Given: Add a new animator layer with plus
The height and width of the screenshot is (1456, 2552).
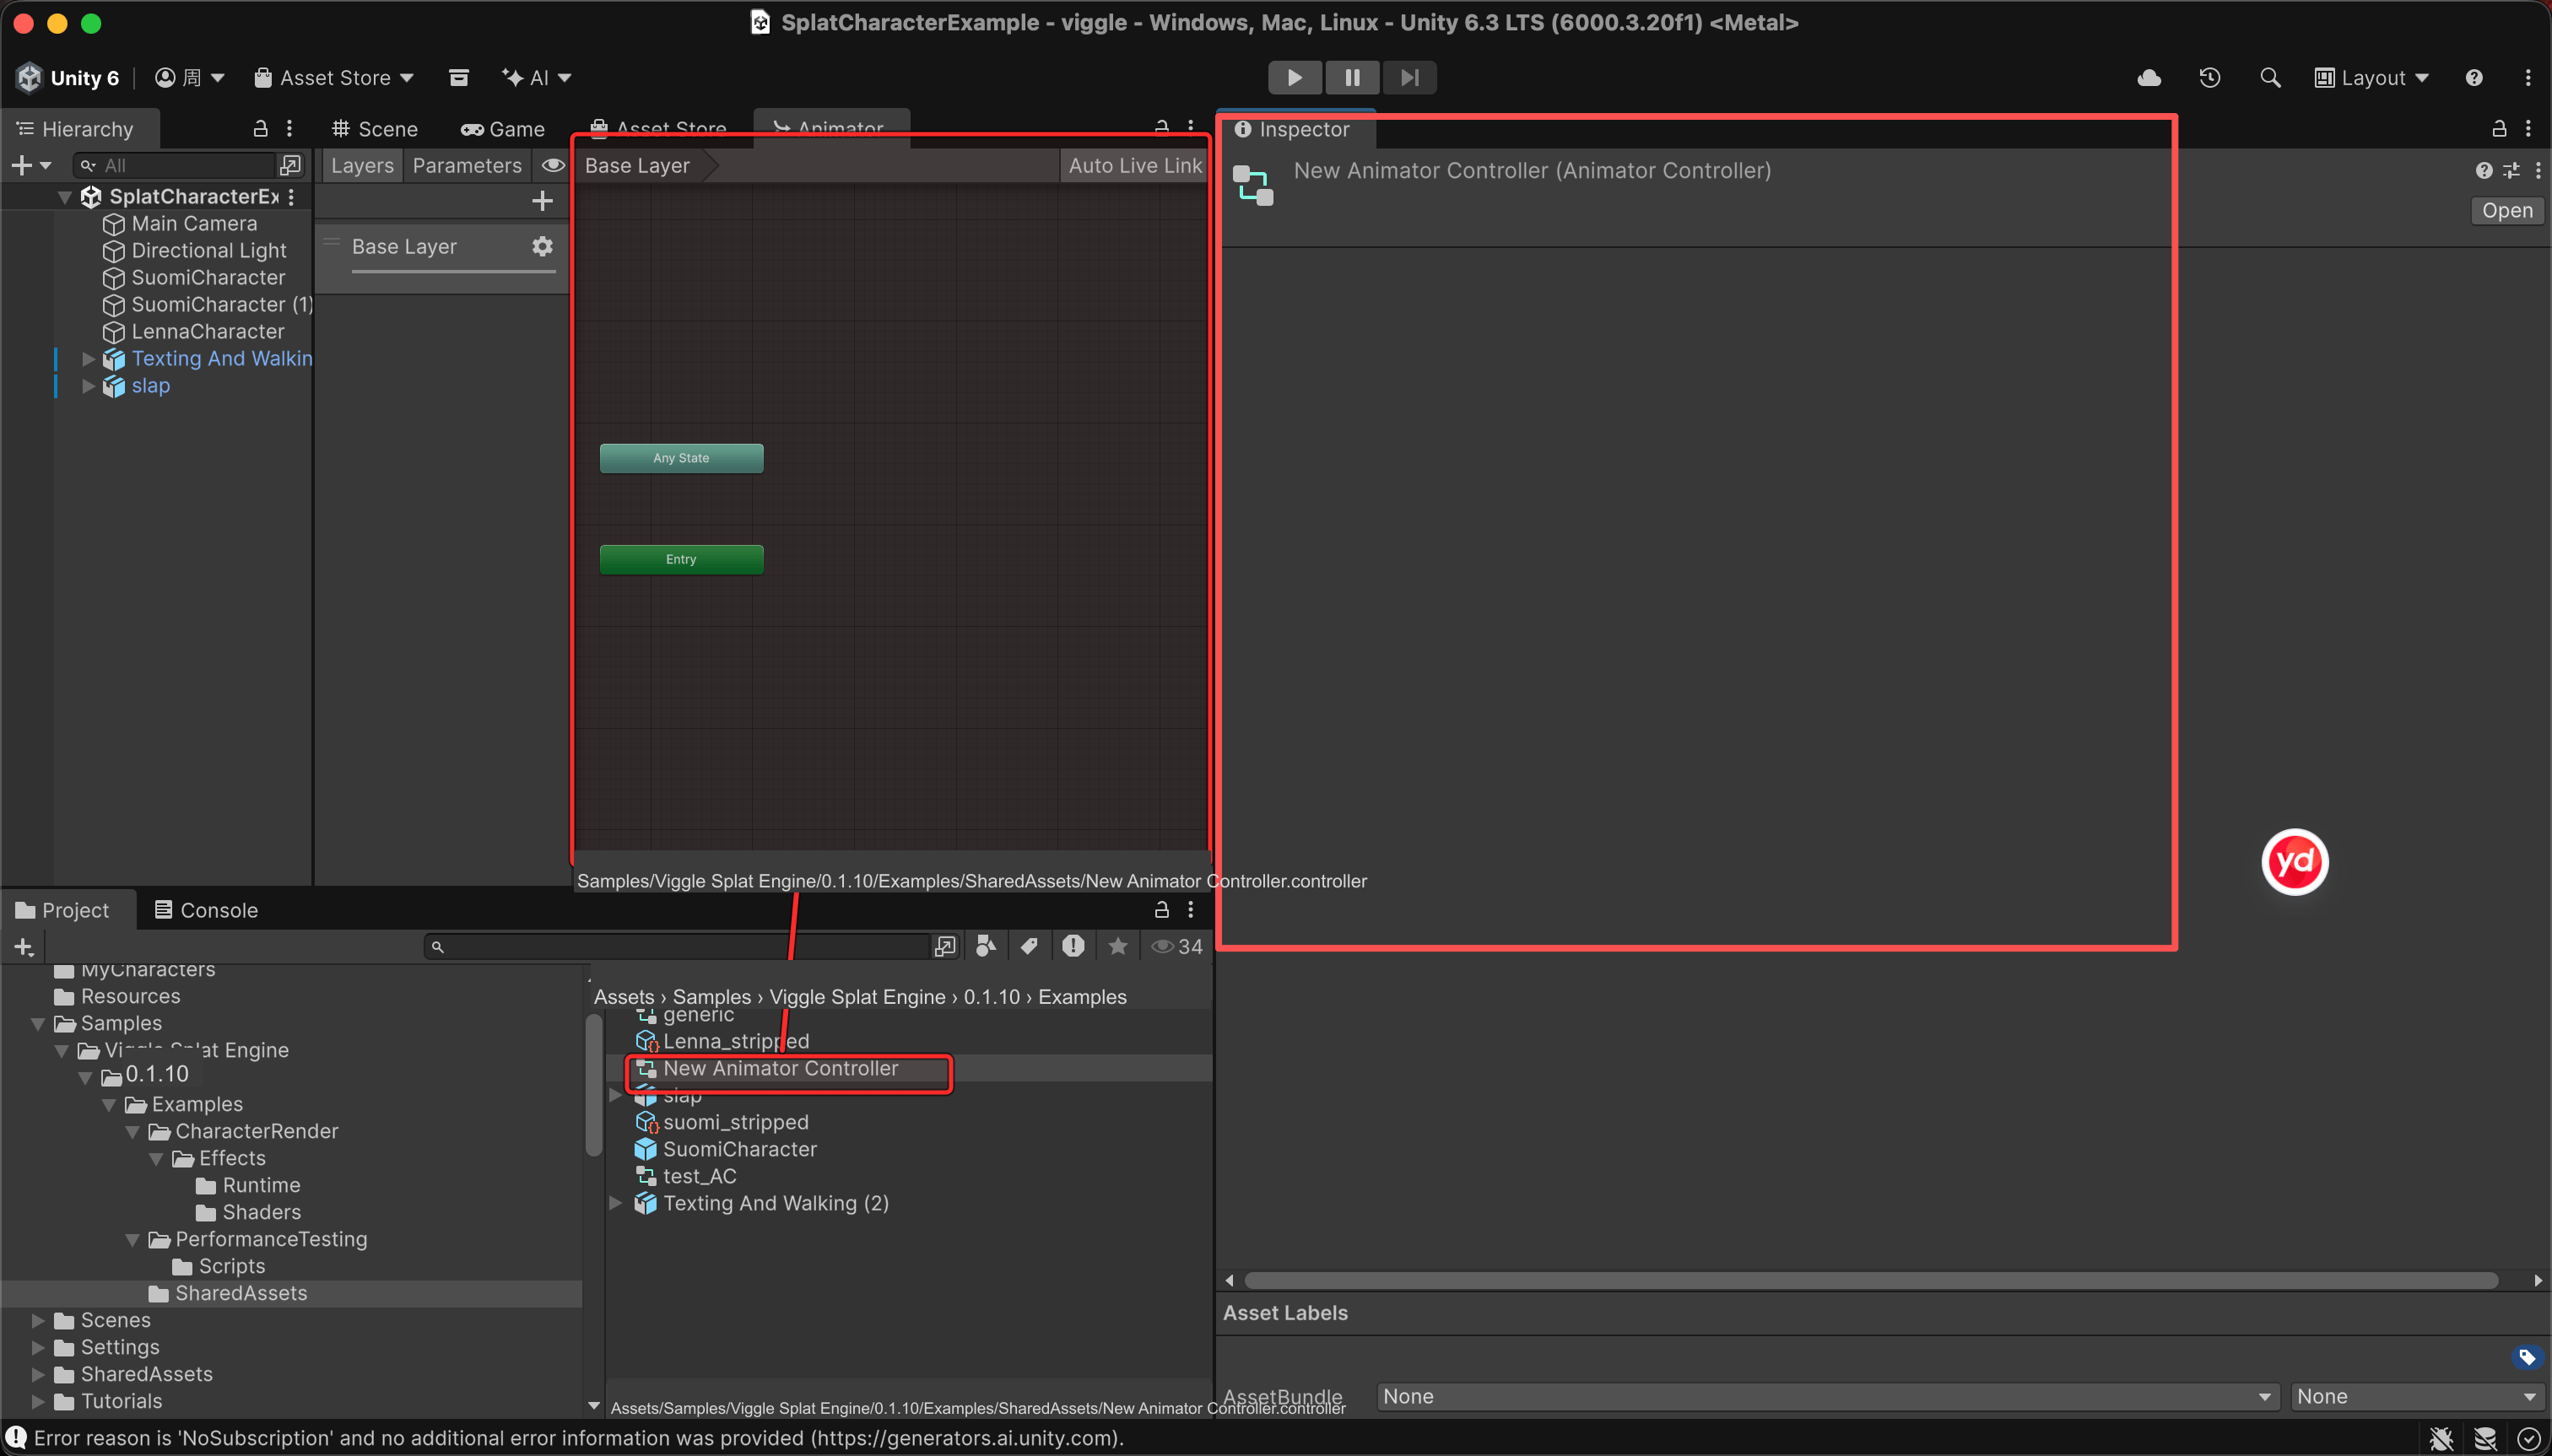Looking at the screenshot, I should [542, 201].
